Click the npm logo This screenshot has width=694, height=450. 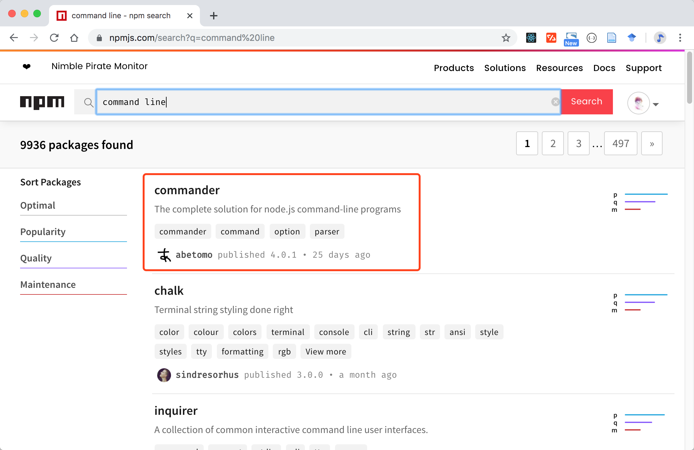(x=42, y=102)
